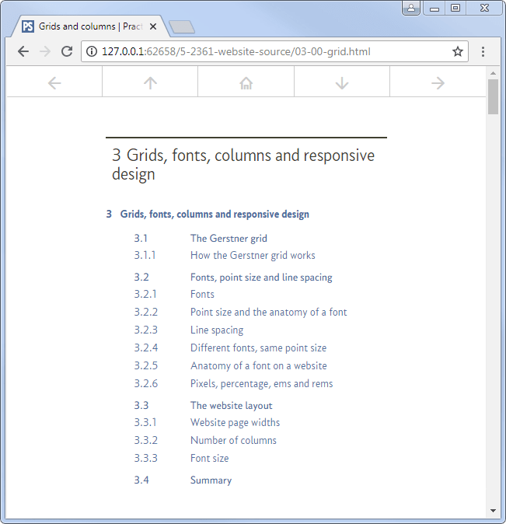This screenshot has height=524, width=506.
Task: Click the vertical scrollbar thumb
Action: pos(493,97)
